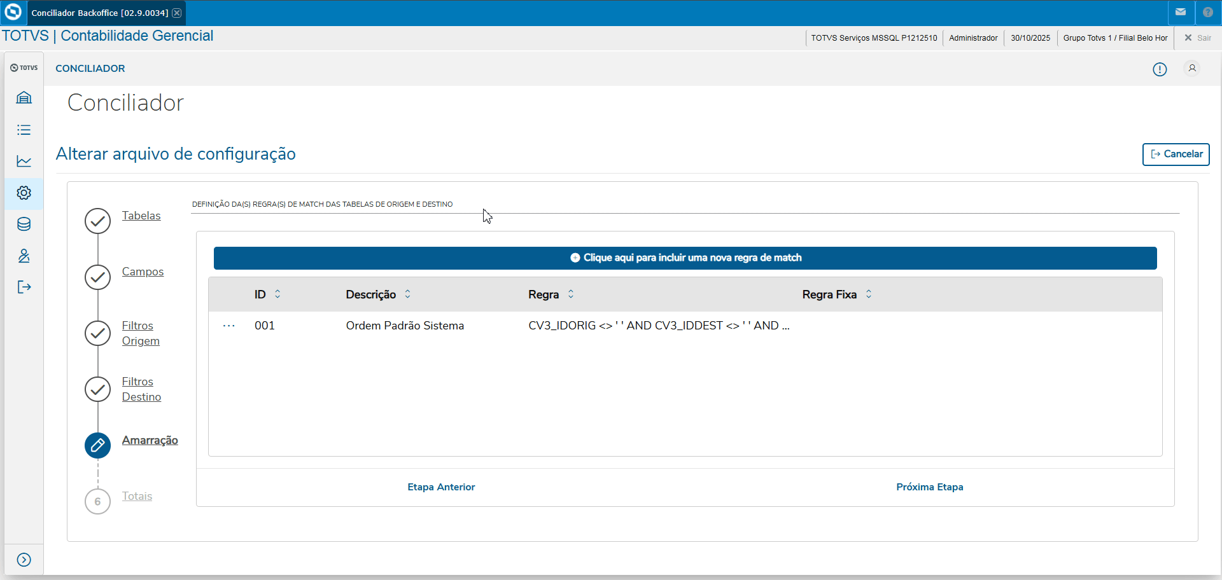Click the Filtros Destino checkmark circle
This screenshot has width=1222, height=580.
pos(97,389)
